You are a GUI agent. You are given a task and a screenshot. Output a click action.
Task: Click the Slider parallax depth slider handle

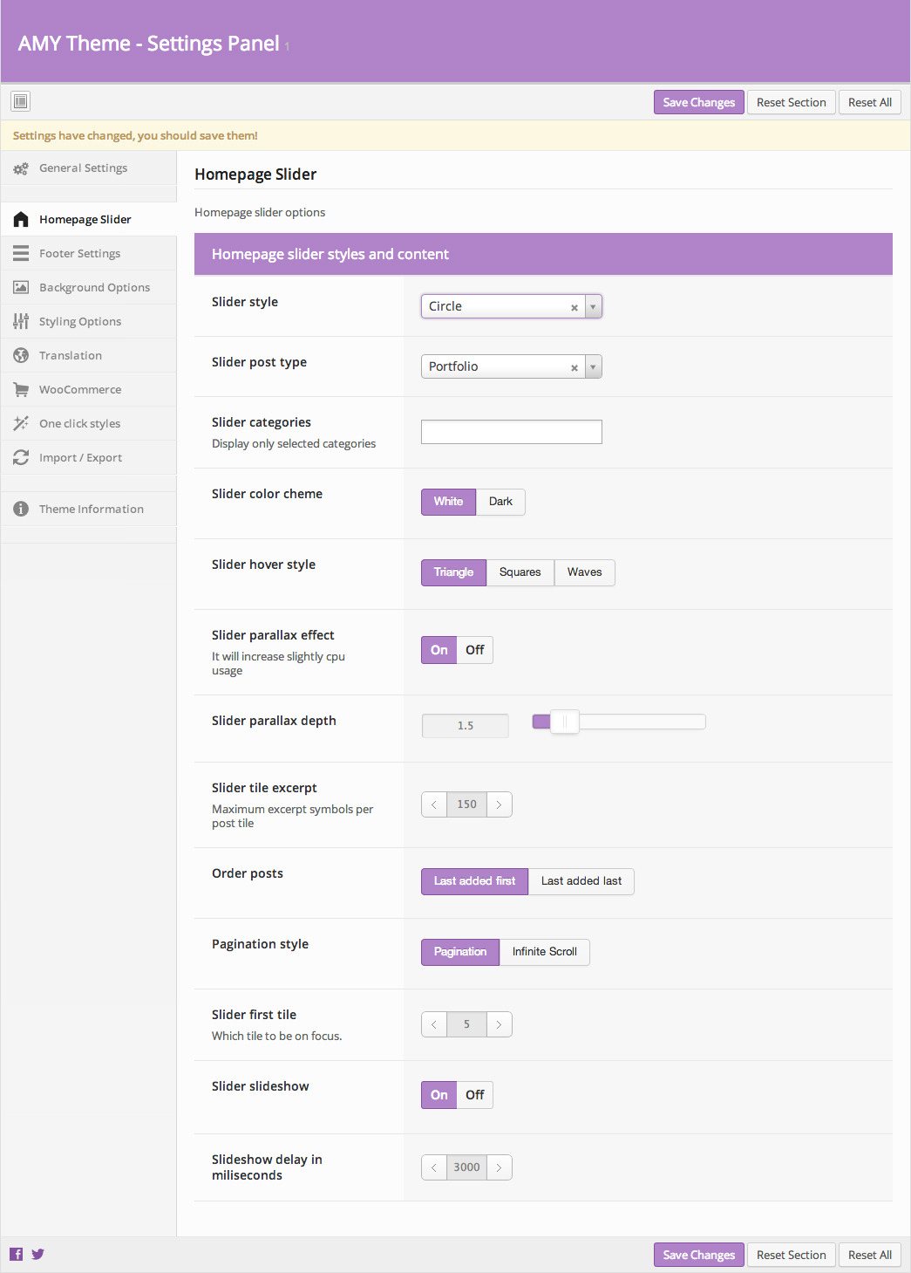coord(565,722)
